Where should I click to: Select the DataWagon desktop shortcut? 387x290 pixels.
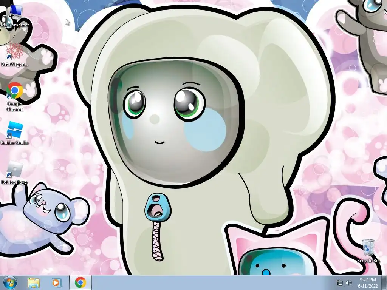tap(15, 55)
